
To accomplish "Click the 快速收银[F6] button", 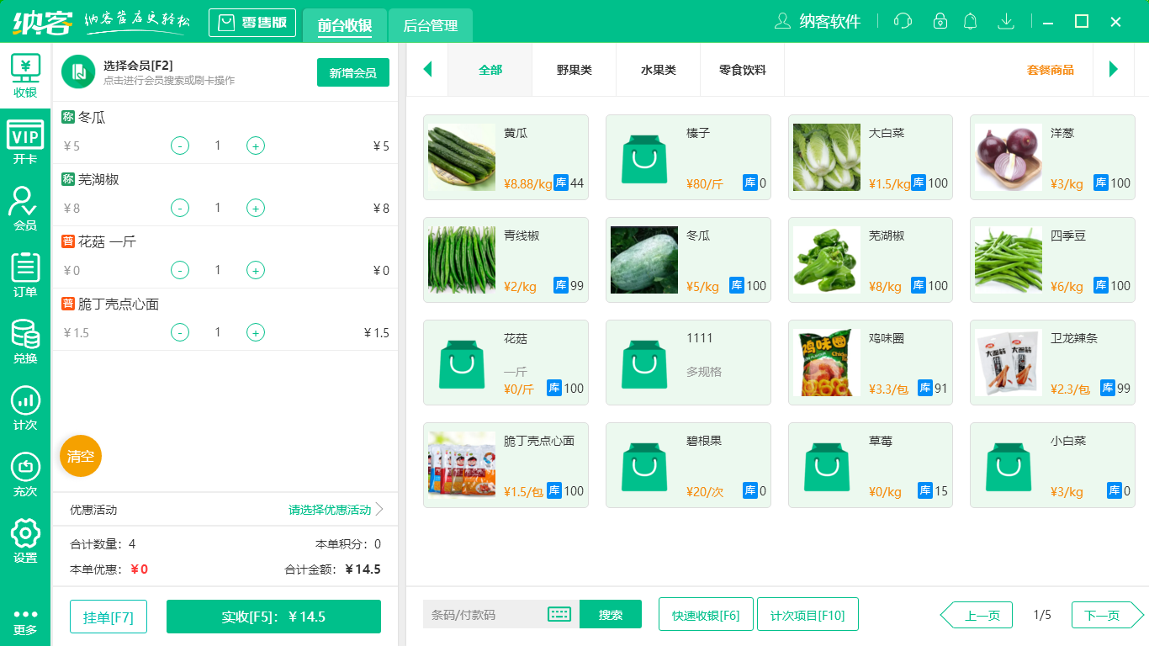I will point(706,615).
